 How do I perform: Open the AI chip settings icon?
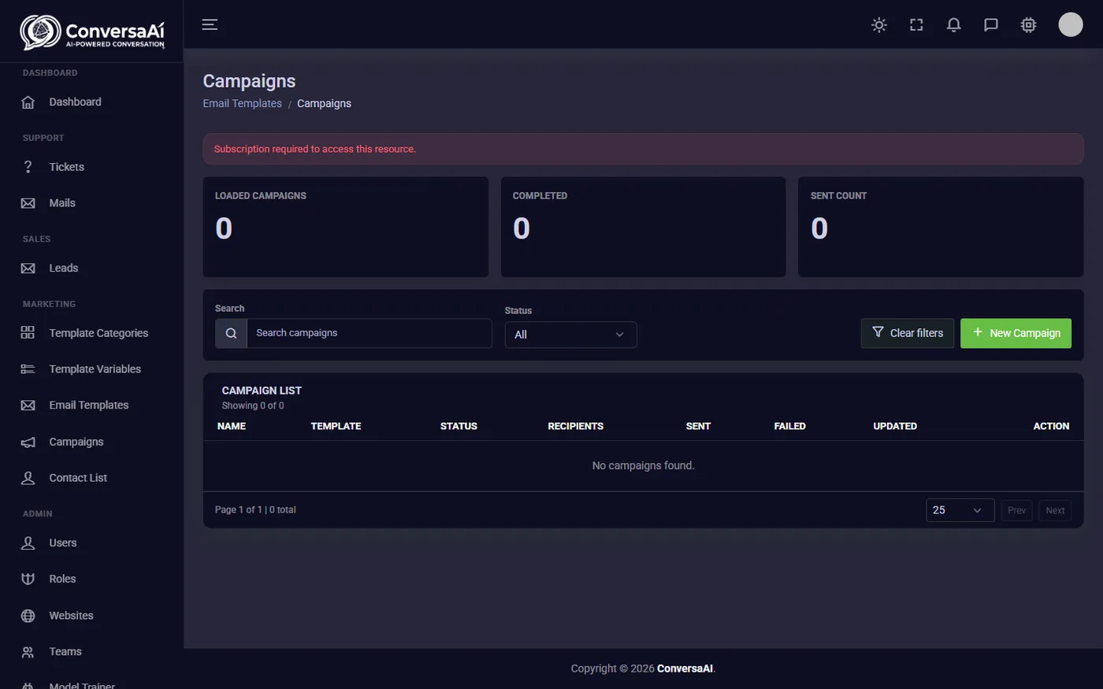pos(1028,24)
